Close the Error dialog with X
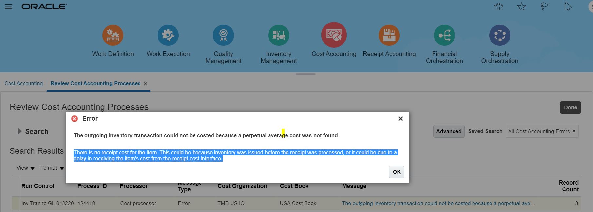 pos(400,119)
